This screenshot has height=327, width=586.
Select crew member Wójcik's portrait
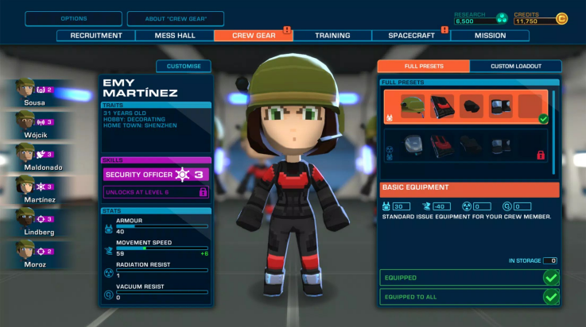25,121
